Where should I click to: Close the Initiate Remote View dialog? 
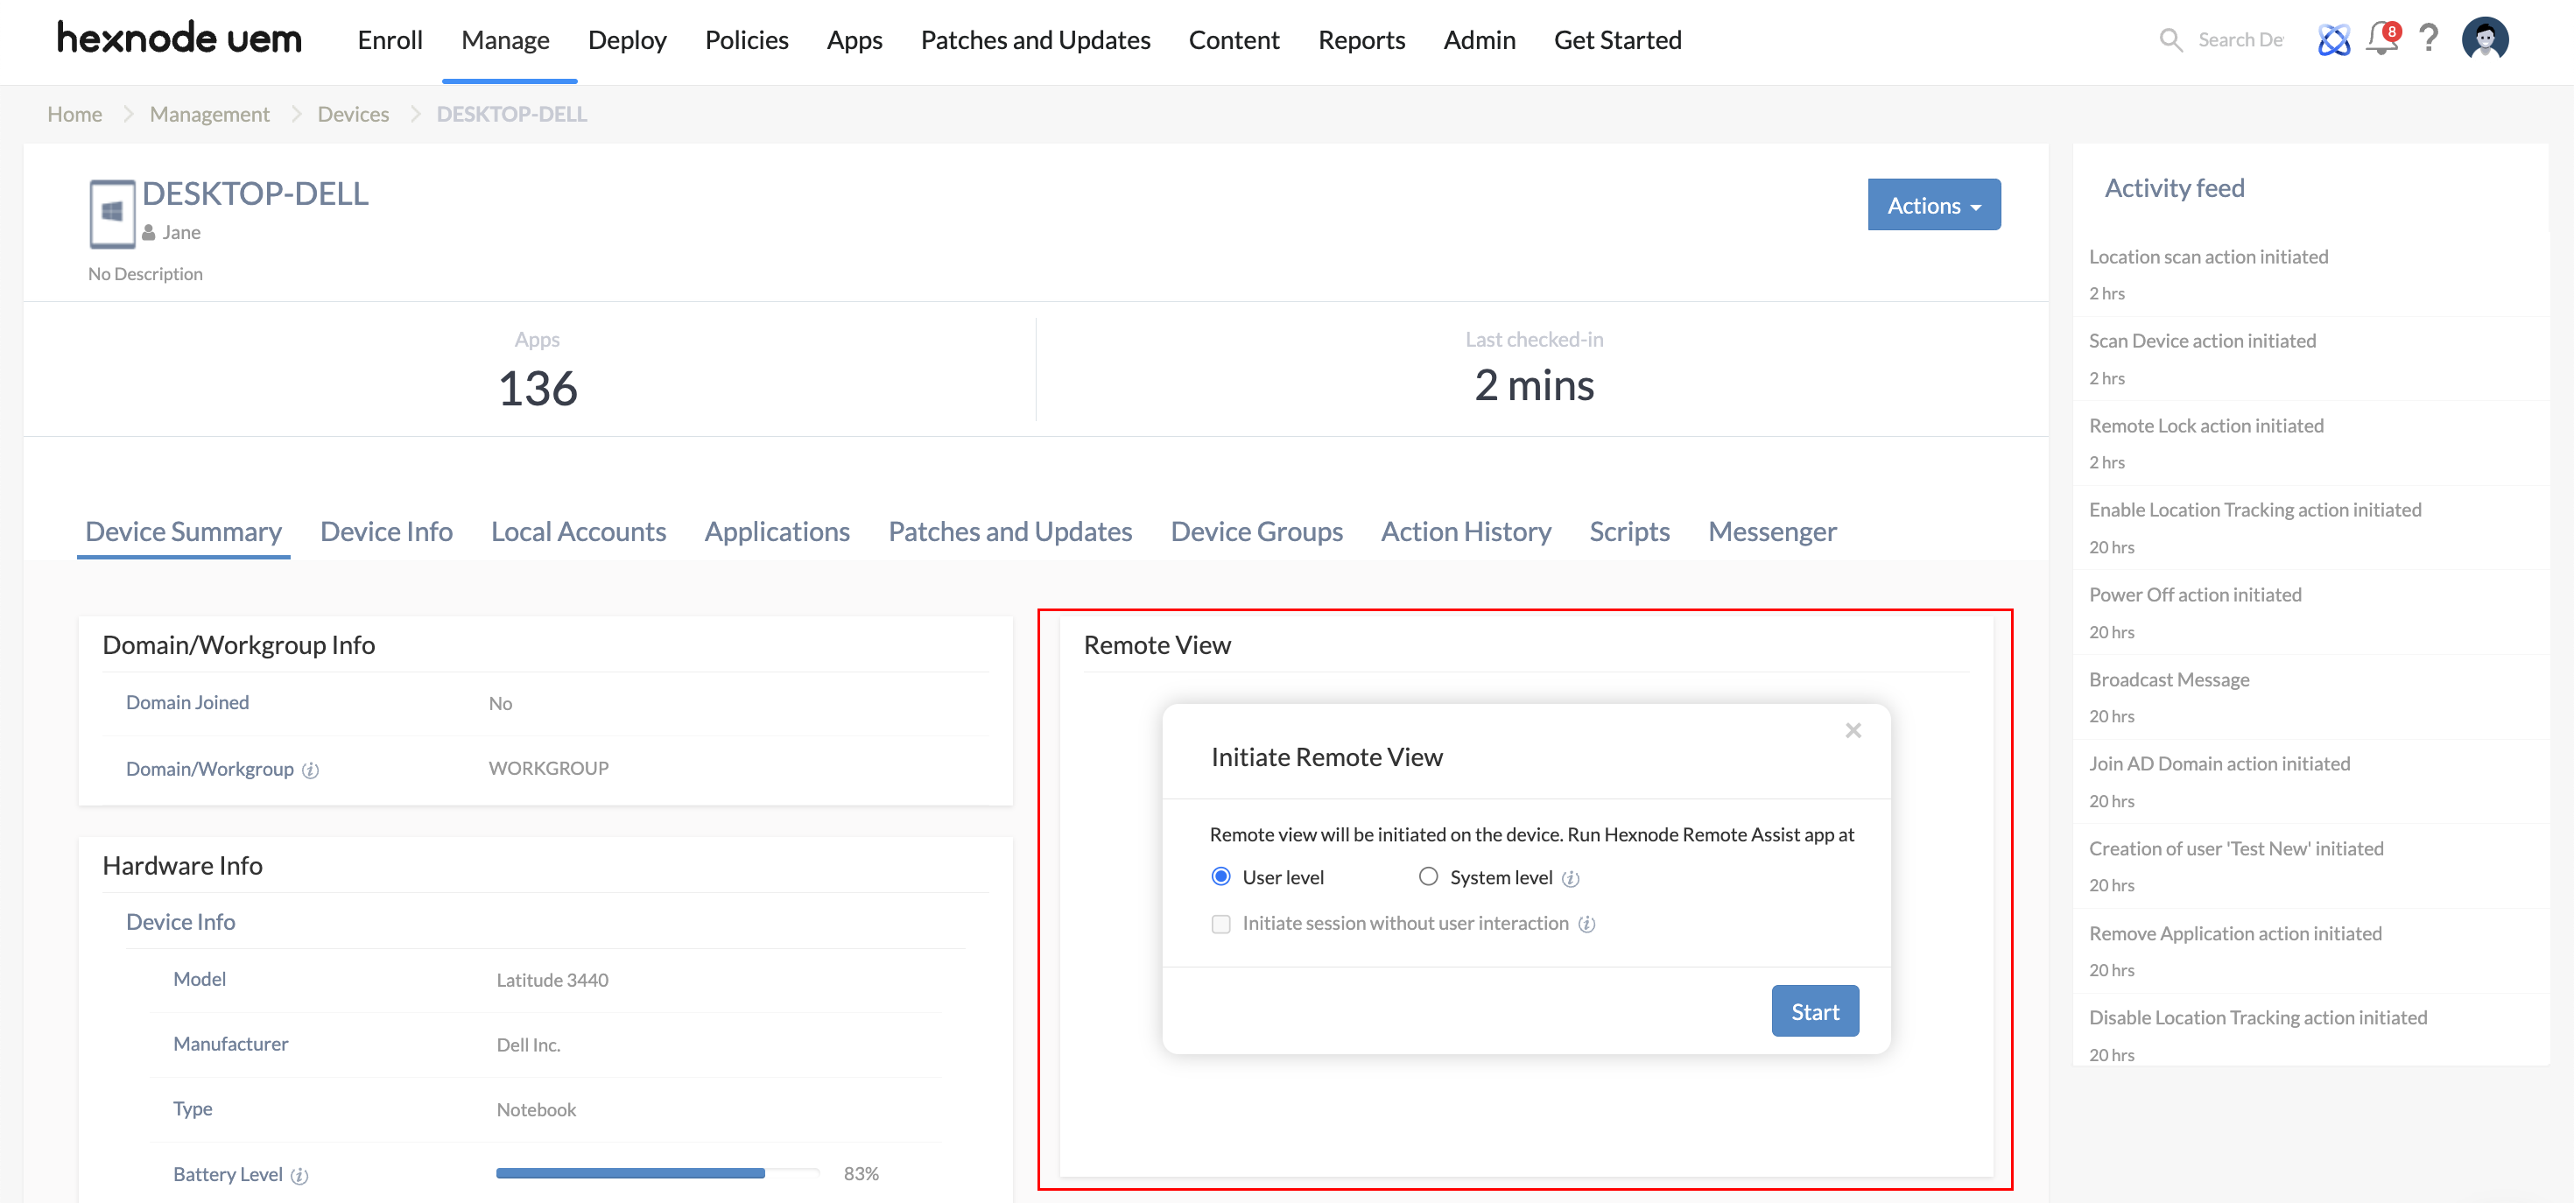[1853, 730]
